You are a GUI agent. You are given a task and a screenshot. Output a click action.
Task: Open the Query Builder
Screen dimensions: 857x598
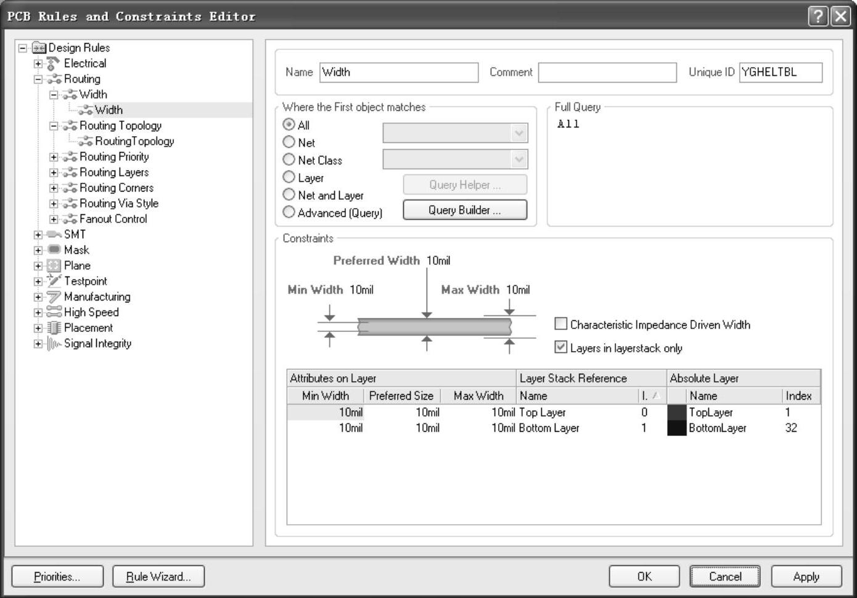pyautogui.click(x=465, y=210)
